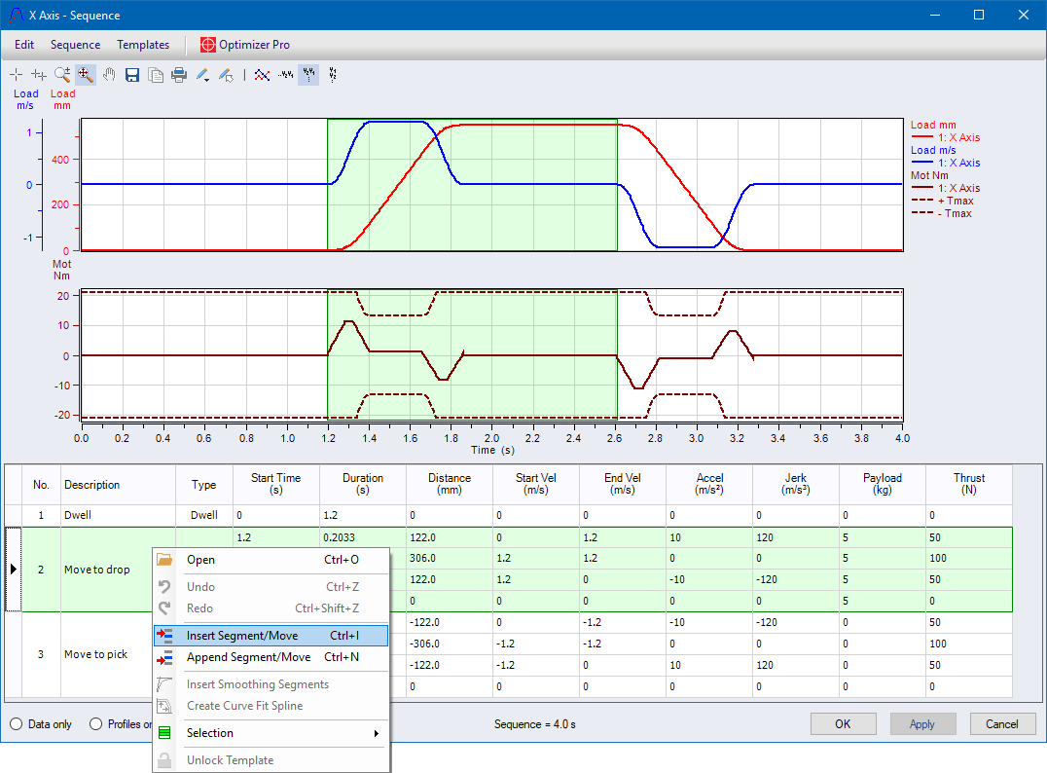This screenshot has height=773, width=1047.
Task: Open the Templates menu
Action: click(x=143, y=45)
